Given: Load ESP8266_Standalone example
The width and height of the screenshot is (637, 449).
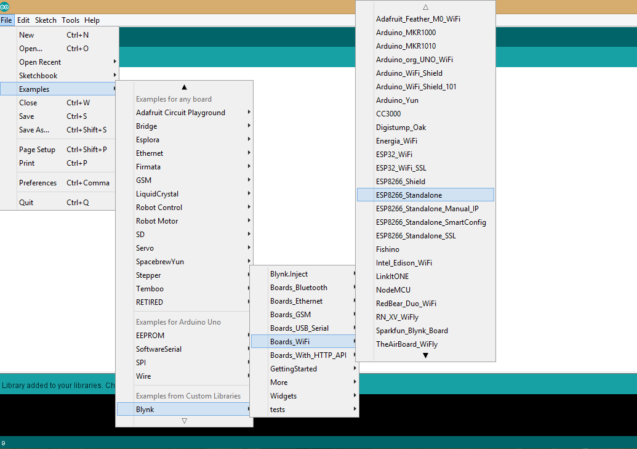Looking at the screenshot, I should click(425, 195).
